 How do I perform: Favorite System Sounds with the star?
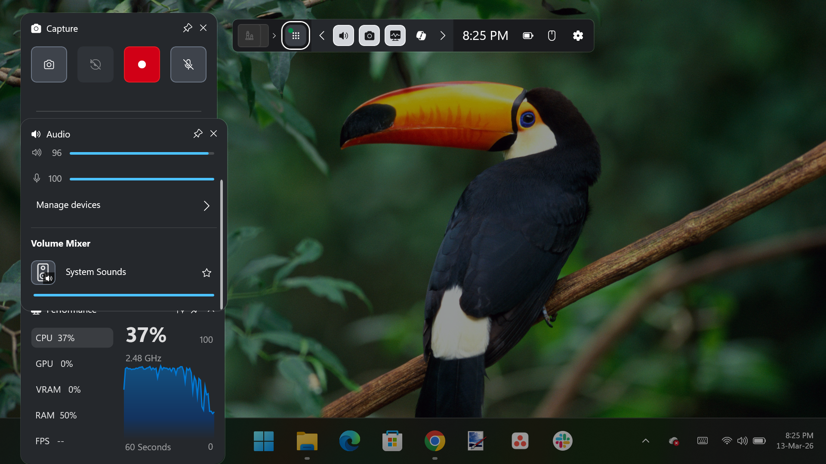coord(206,273)
